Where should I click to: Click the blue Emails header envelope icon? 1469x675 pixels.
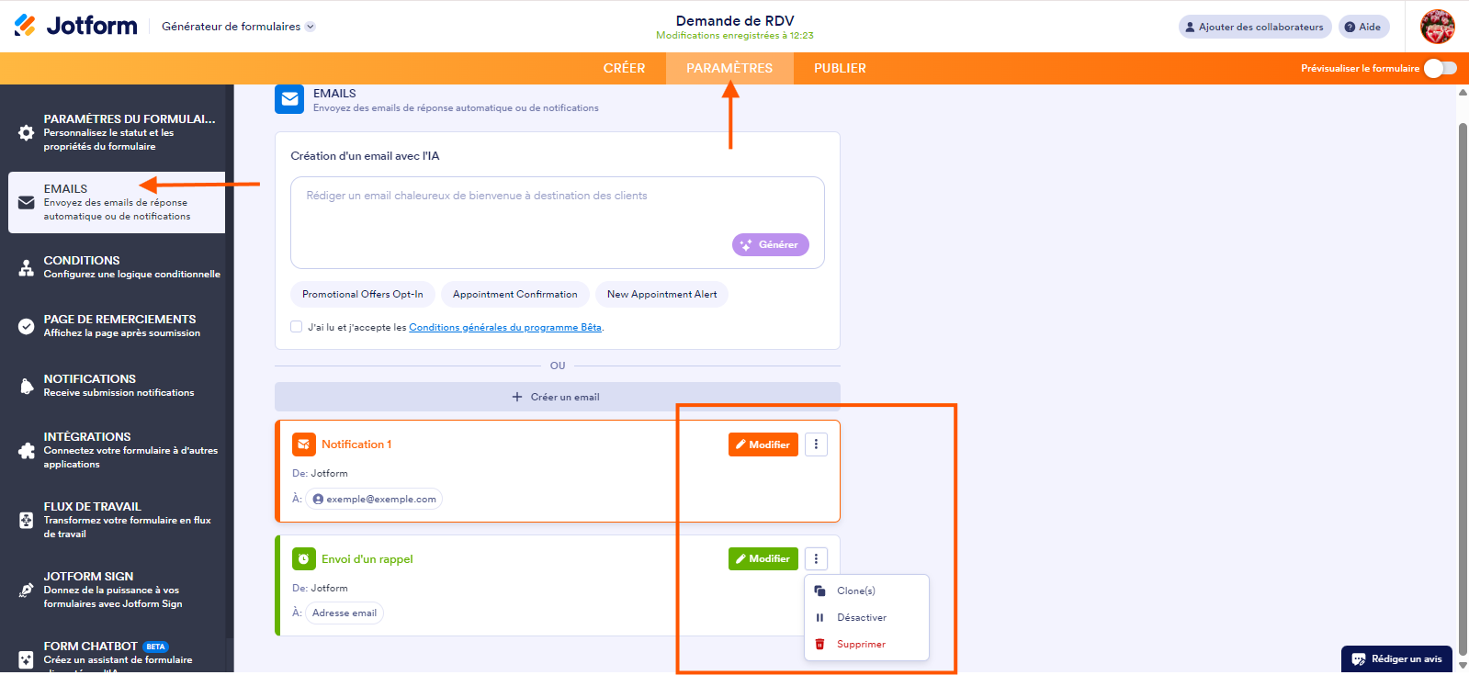(289, 99)
